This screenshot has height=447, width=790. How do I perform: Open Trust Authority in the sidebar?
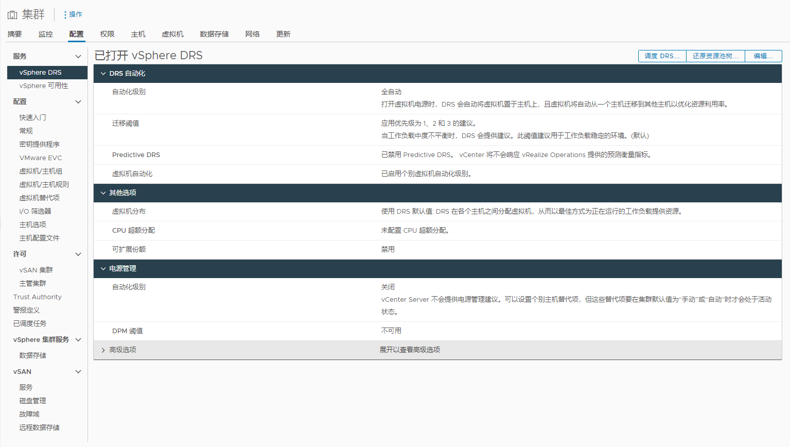(x=37, y=297)
